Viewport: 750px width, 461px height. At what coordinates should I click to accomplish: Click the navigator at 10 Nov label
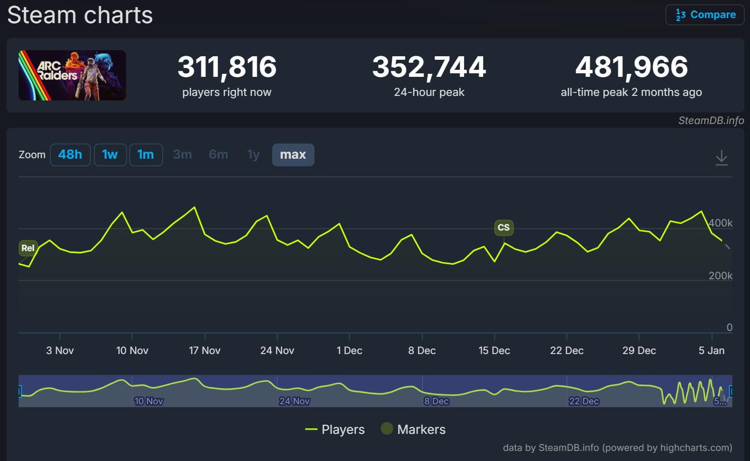click(x=149, y=401)
